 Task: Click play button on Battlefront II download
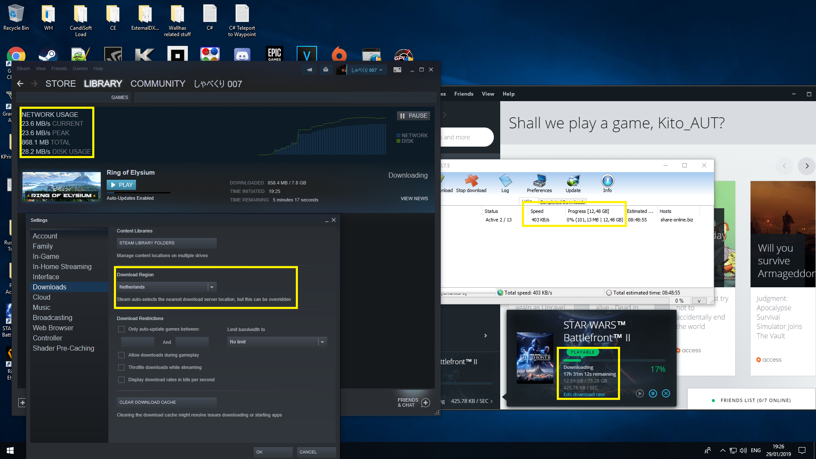coord(640,394)
